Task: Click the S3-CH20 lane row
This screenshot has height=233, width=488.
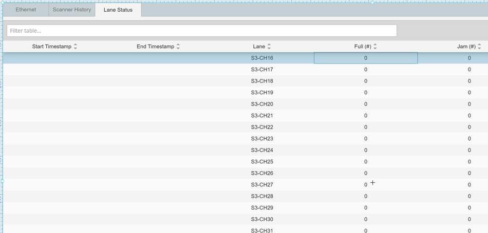Action: point(262,104)
